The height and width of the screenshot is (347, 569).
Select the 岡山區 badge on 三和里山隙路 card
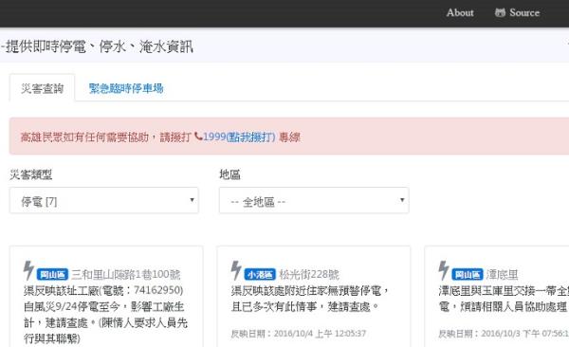[x=52, y=274]
